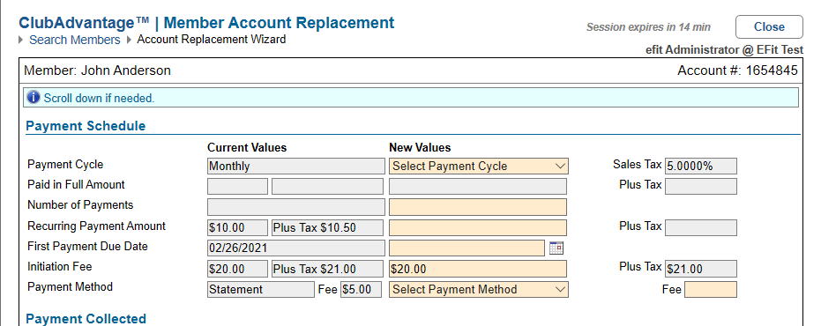
Task: Click the new First Payment Due Date field
Action: tap(466, 248)
